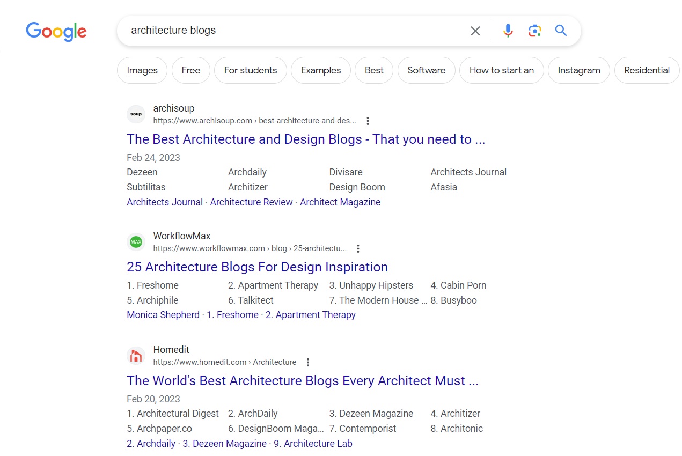
Task: Click the WorkflowMax site name
Action: coord(182,236)
